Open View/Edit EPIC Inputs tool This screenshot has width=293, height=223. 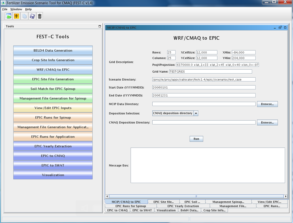click(53, 108)
